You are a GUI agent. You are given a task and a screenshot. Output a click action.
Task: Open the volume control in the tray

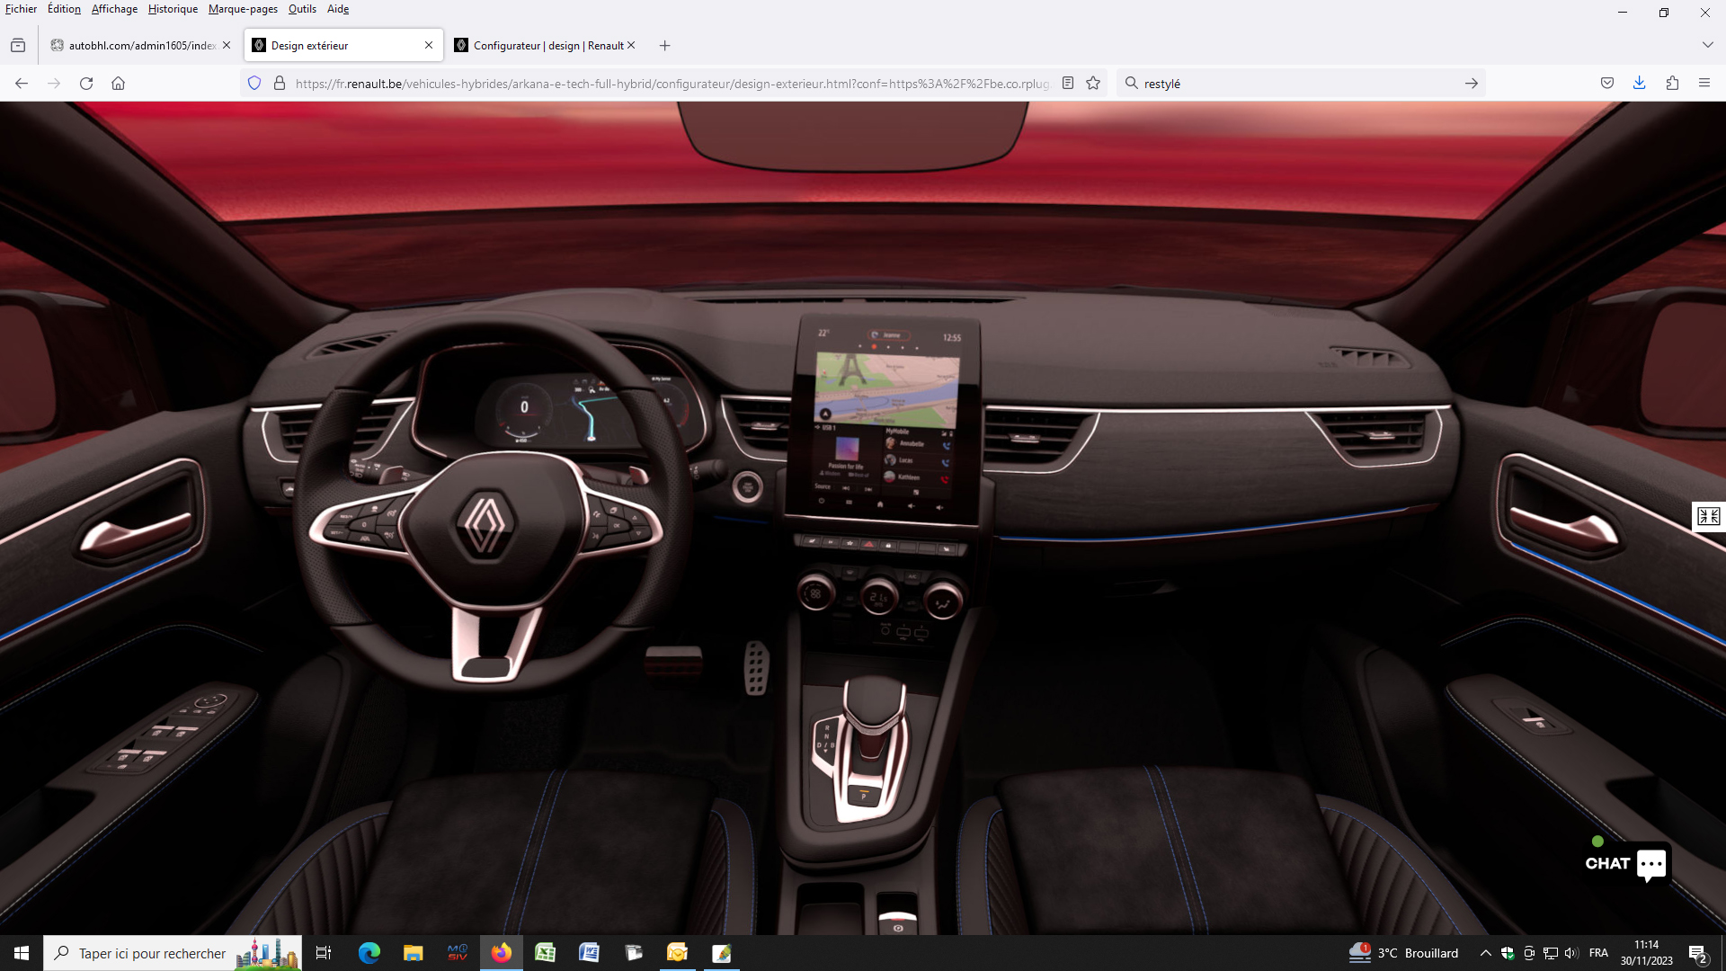coord(1571,953)
